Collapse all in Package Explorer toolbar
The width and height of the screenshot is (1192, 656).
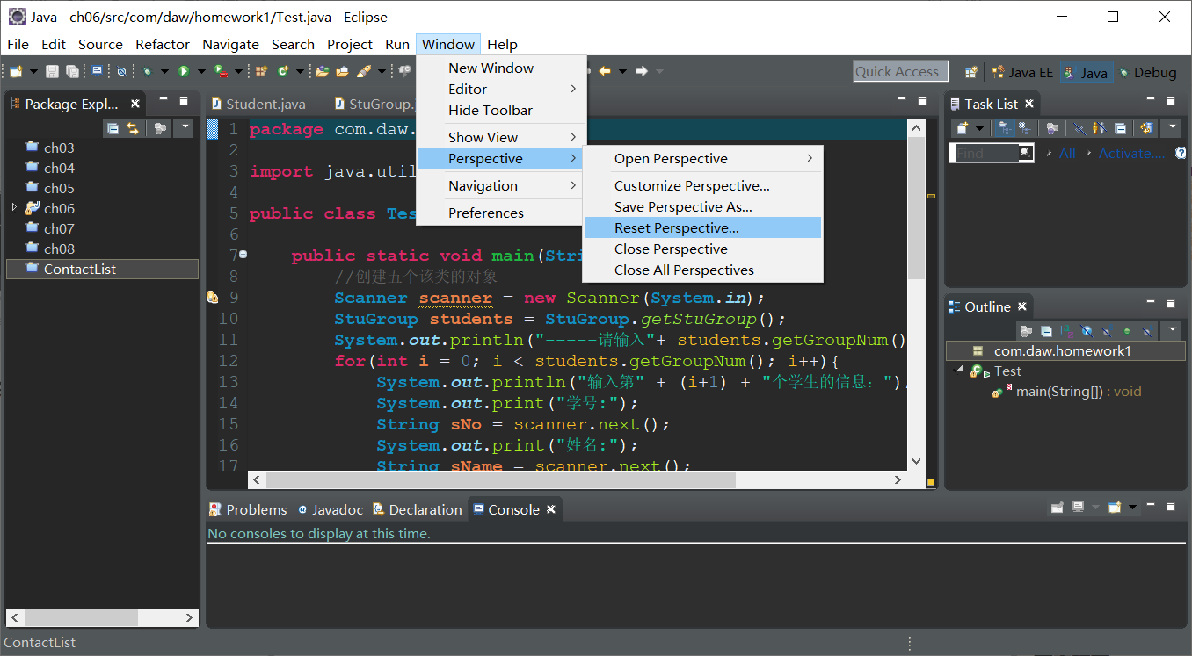113,128
